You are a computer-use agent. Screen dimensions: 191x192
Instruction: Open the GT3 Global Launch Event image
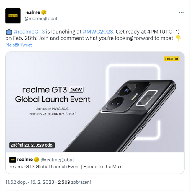point(95,102)
